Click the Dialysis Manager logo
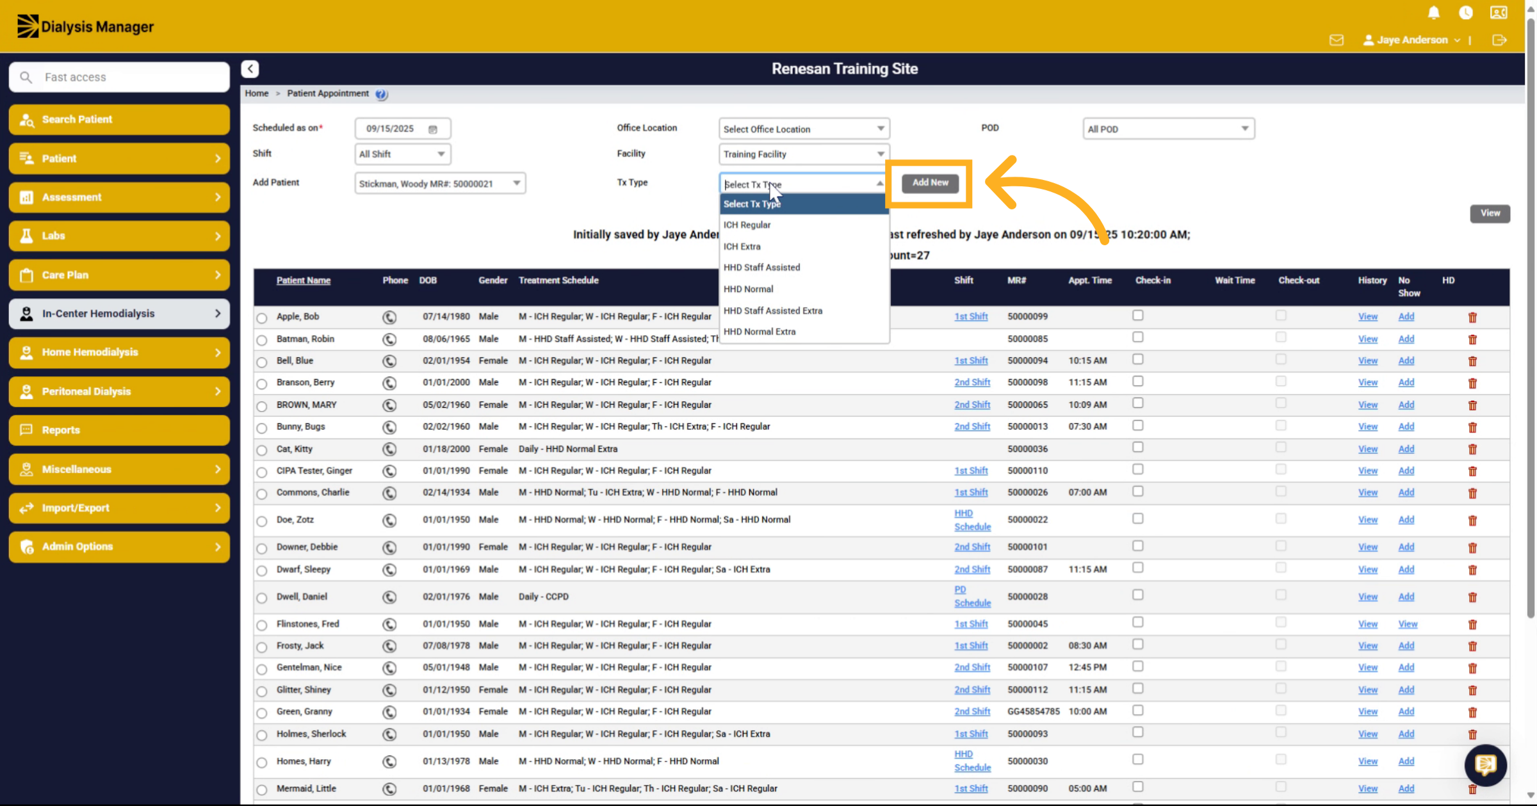The image size is (1537, 806). (85, 26)
